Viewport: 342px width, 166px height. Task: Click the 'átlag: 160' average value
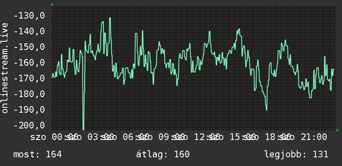163,154
